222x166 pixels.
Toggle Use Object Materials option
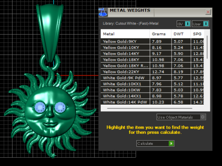coord(181,117)
